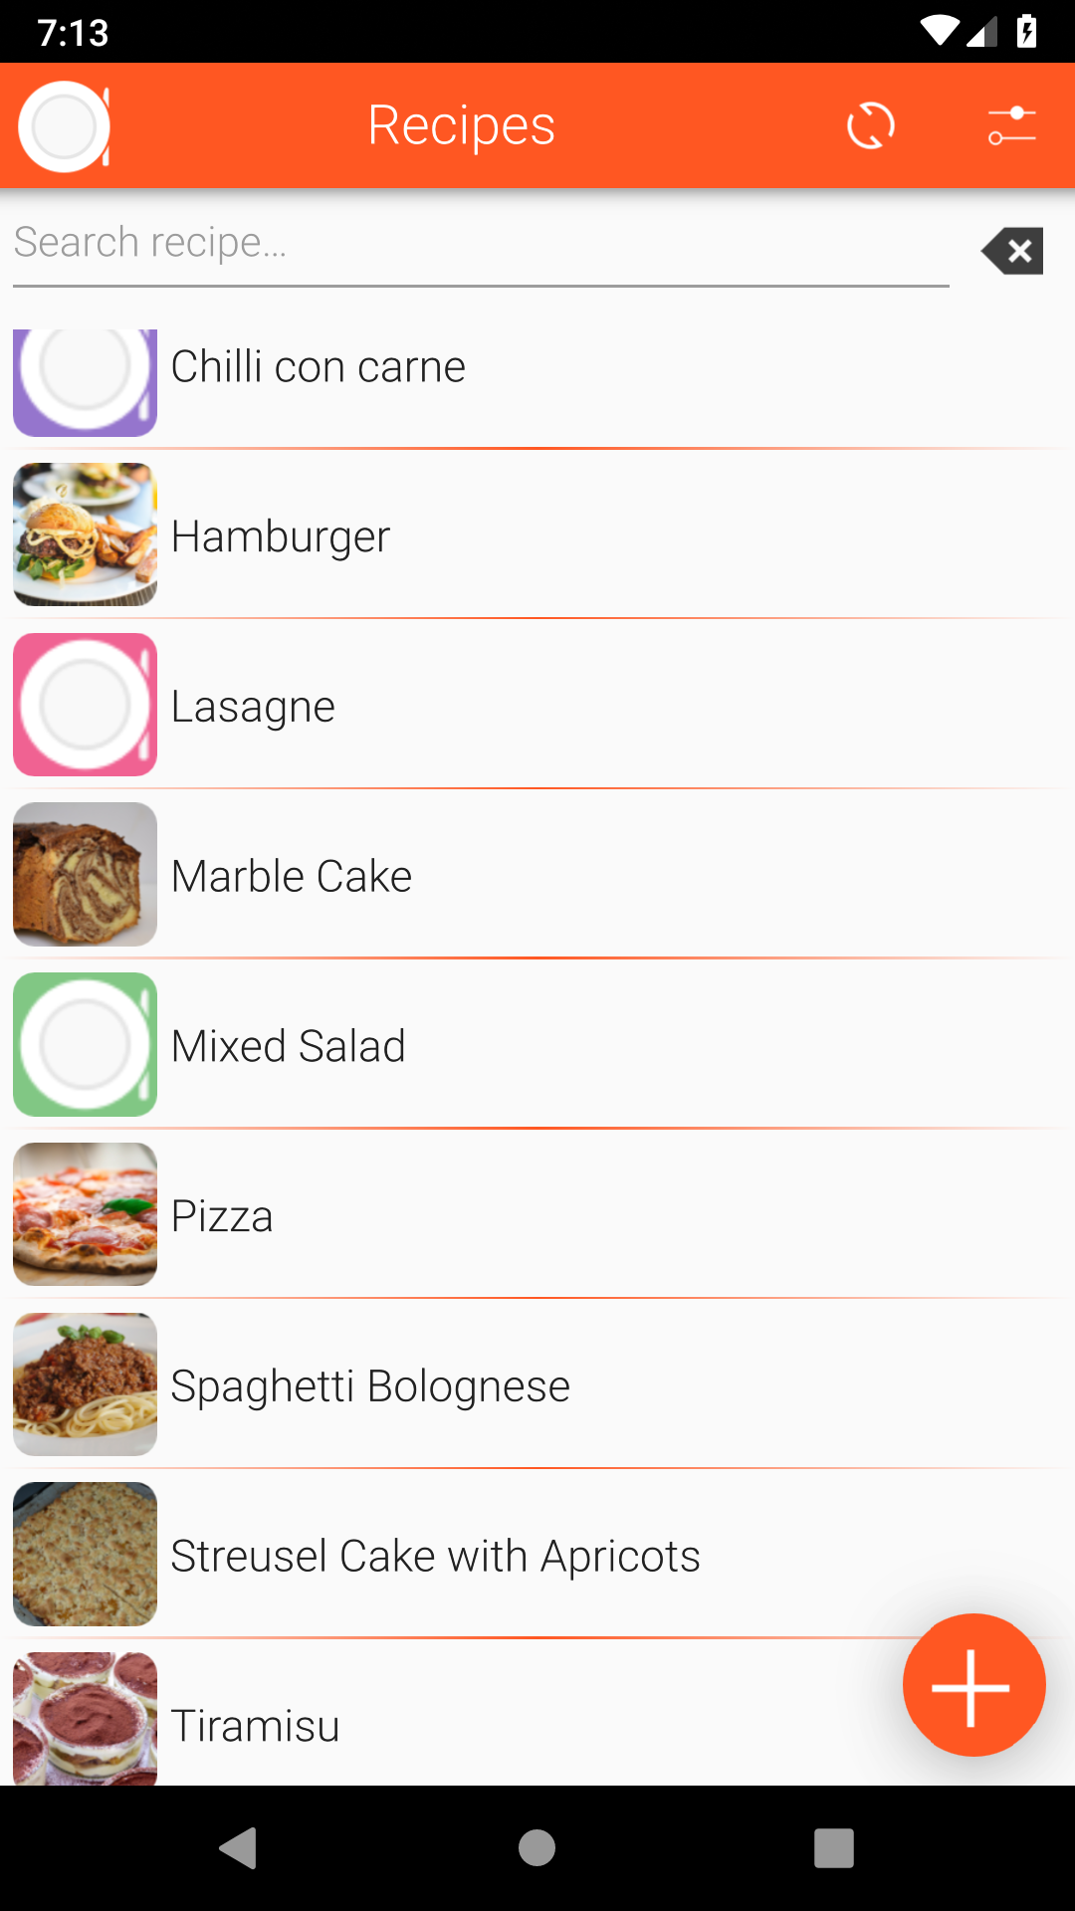
Task: Open the Chilli con carne recipe
Action: pos(319,367)
